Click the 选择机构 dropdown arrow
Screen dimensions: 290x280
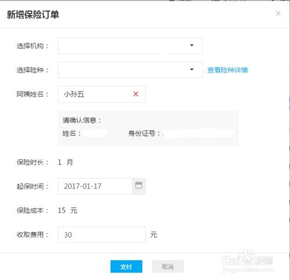point(192,45)
